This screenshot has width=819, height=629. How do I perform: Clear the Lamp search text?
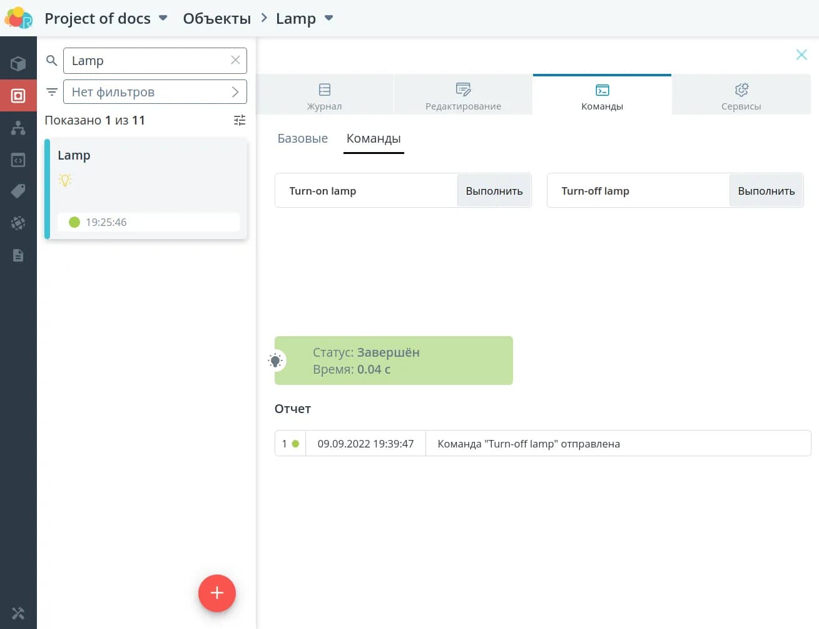pos(235,60)
